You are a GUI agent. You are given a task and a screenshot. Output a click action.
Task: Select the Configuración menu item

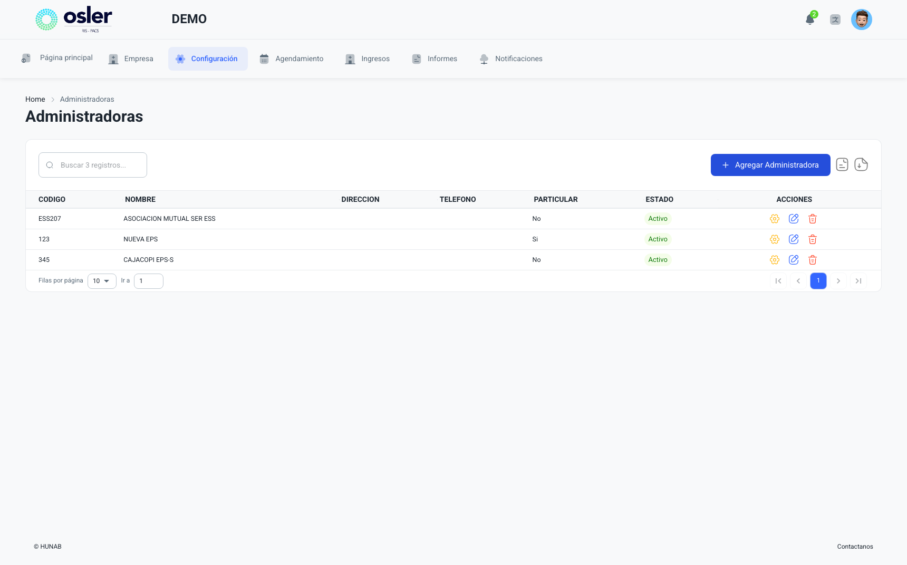208,59
